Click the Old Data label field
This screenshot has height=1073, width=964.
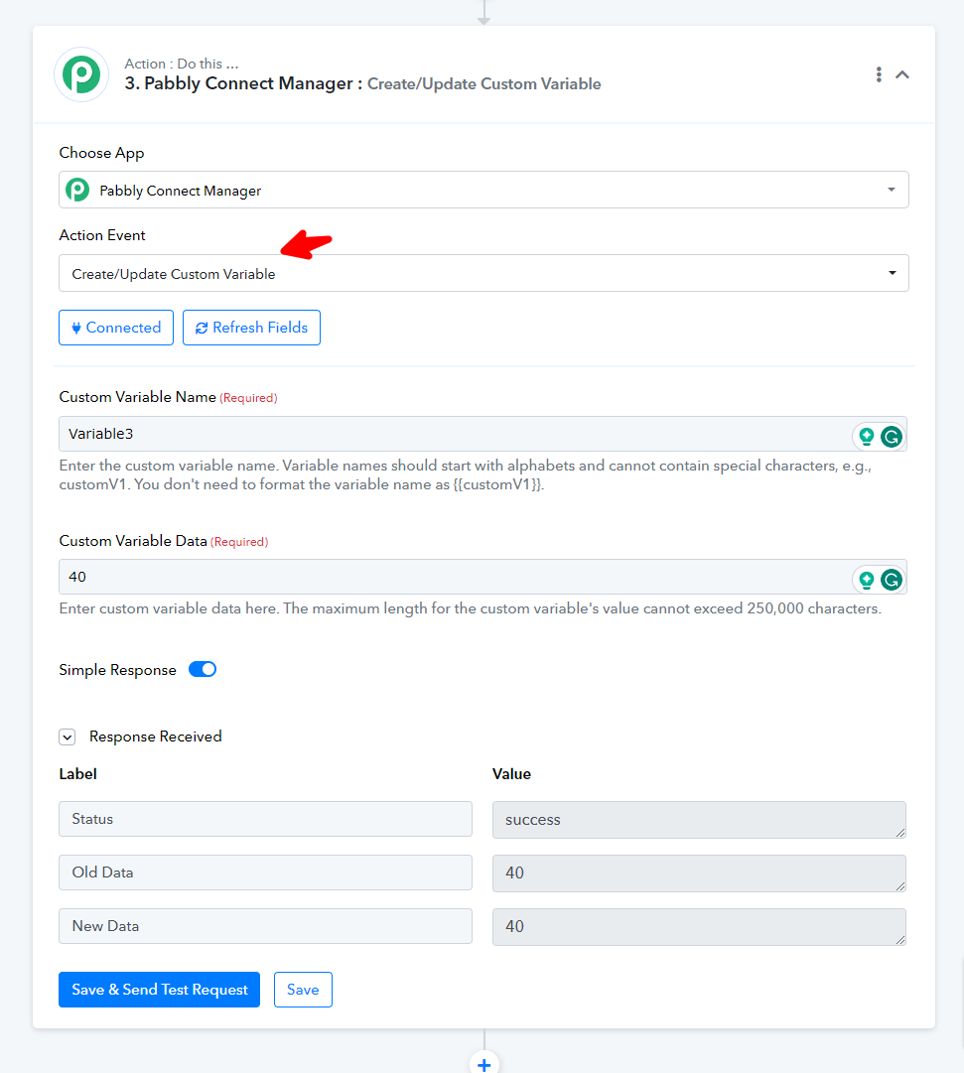266,872
